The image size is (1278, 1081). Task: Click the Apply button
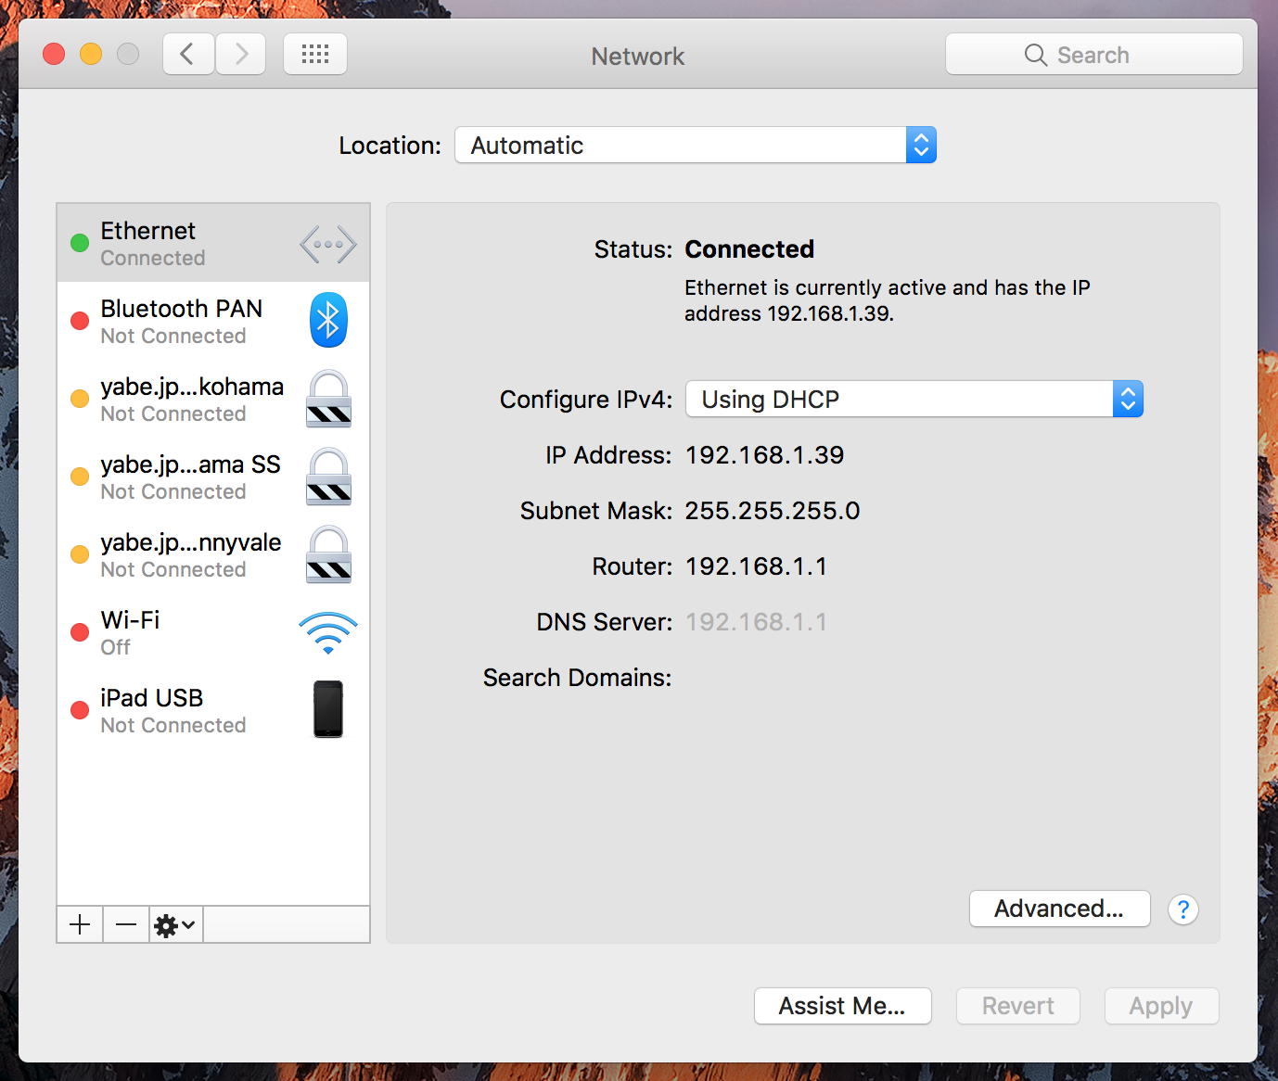(x=1161, y=1006)
